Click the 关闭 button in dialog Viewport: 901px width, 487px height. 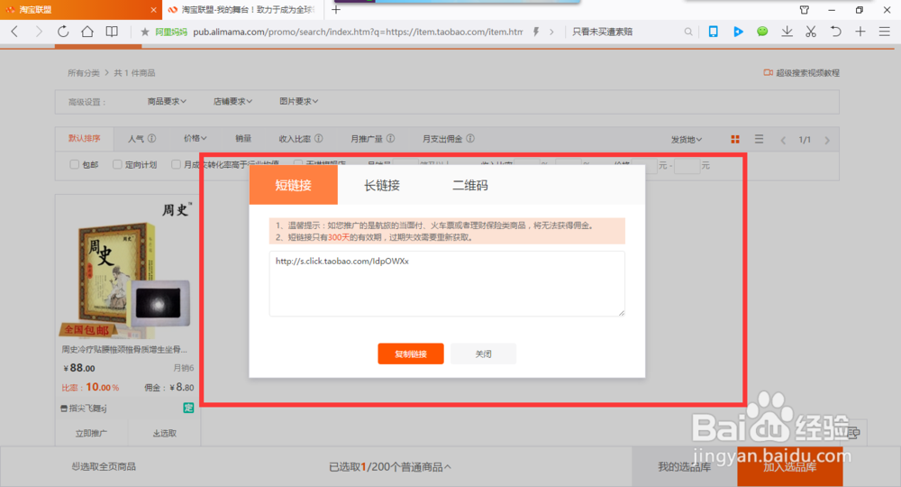coord(483,354)
